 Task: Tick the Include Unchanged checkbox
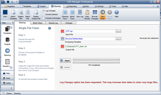tap(43, 18)
